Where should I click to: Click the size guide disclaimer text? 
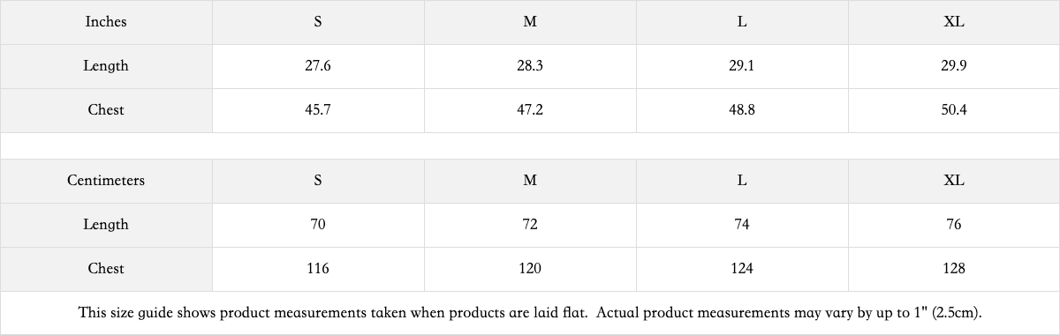(x=530, y=313)
